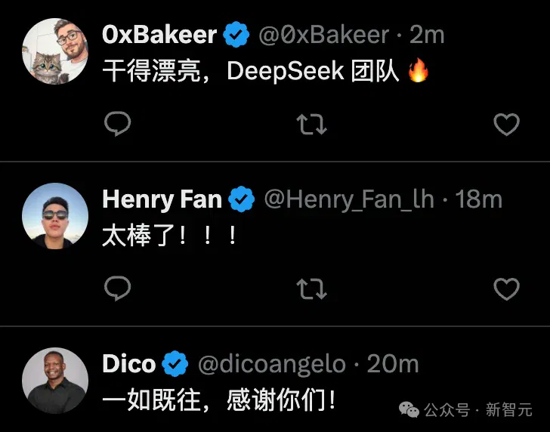Like 0xBakeer's tweet with heart icon
The width and height of the screenshot is (550, 432).
pyautogui.click(x=506, y=124)
